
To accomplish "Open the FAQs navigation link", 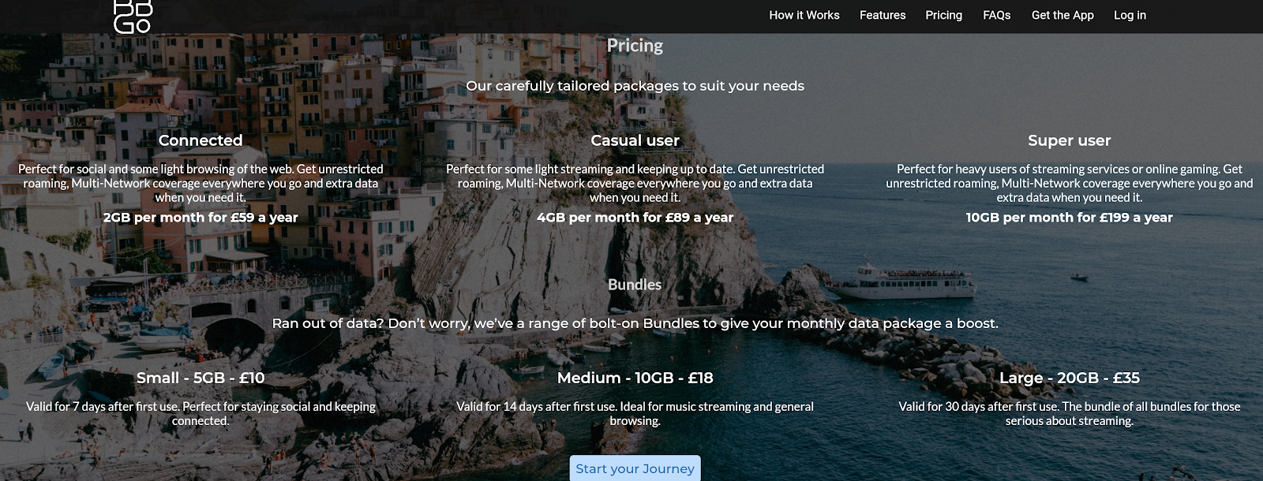I will [996, 15].
